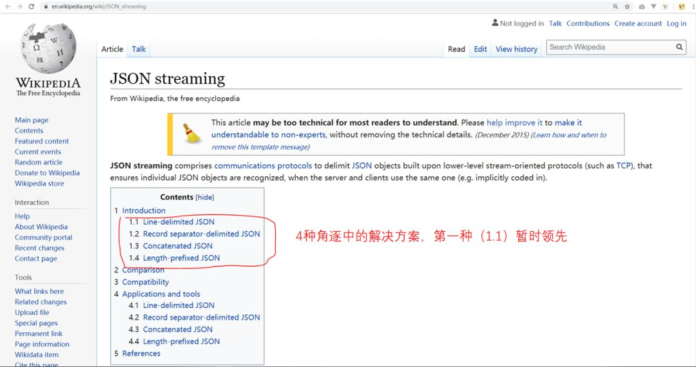
Task: Go back with the browser back arrow
Action: pyautogui.click(x=8, y=6)
